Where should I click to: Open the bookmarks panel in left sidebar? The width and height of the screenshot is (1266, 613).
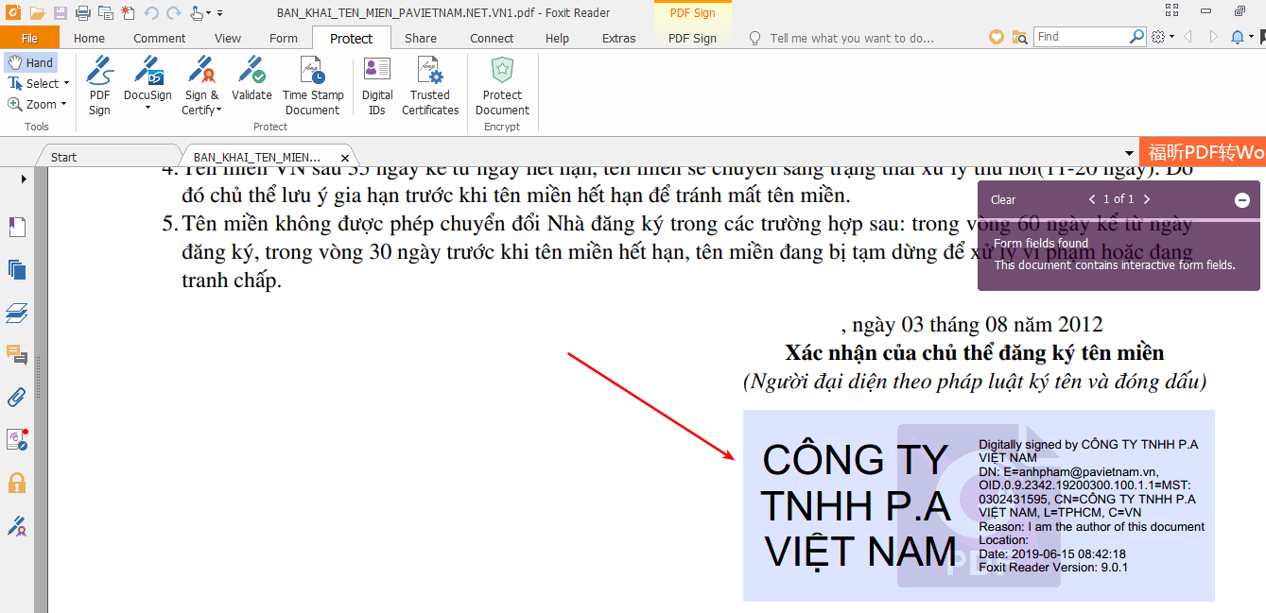pyautogui.click(x=16, y=227)
